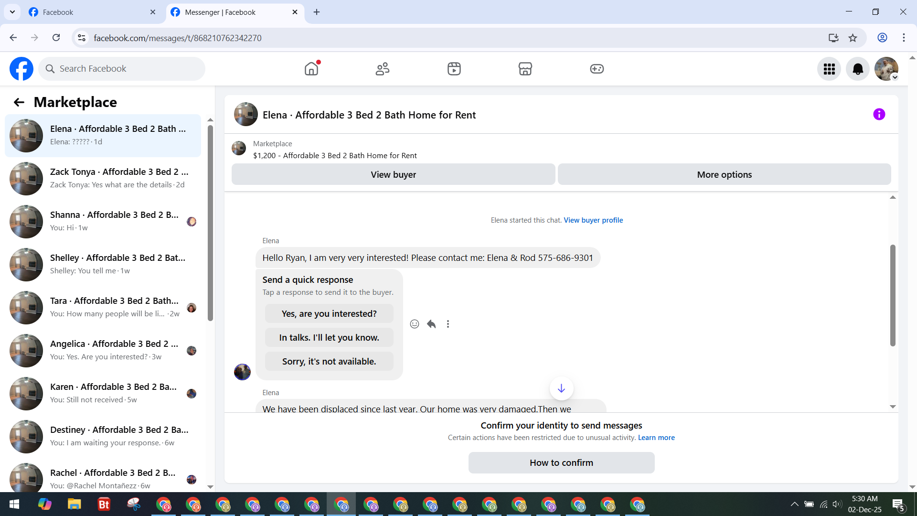917x516 pixels.
Task: React with the emoji smiley icon
Action: click(x=415, y=324)
